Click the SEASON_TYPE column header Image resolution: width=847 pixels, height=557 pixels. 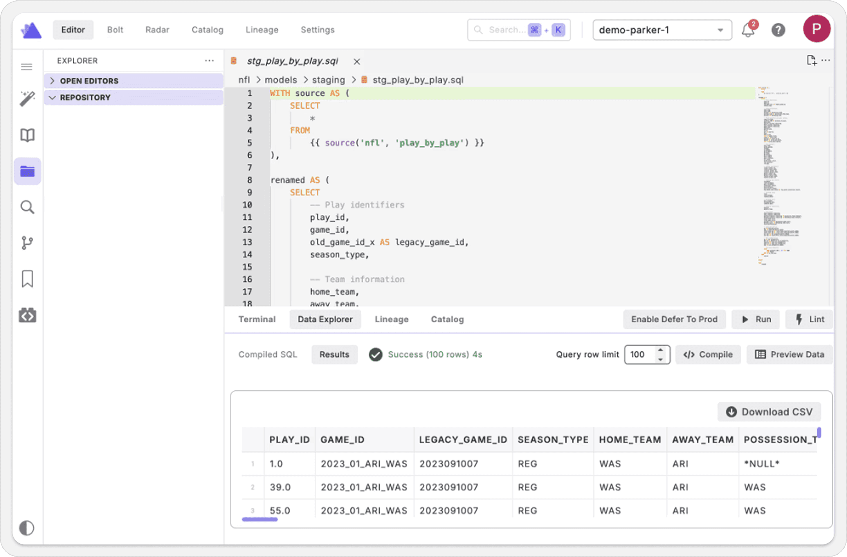pos(553,440)
